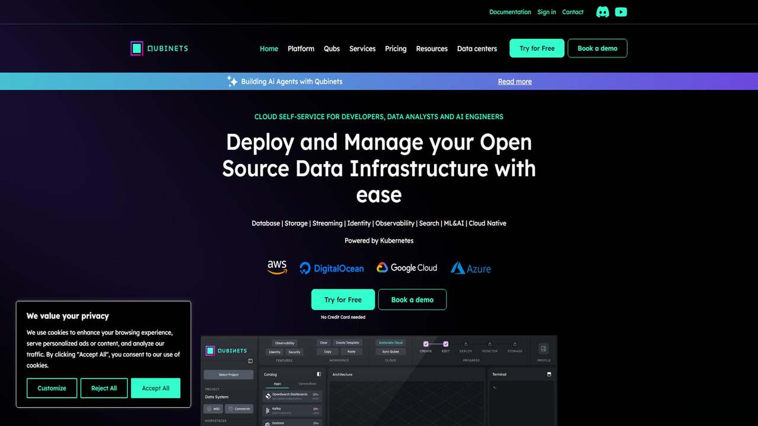Open the Contact link

point(573,12)
